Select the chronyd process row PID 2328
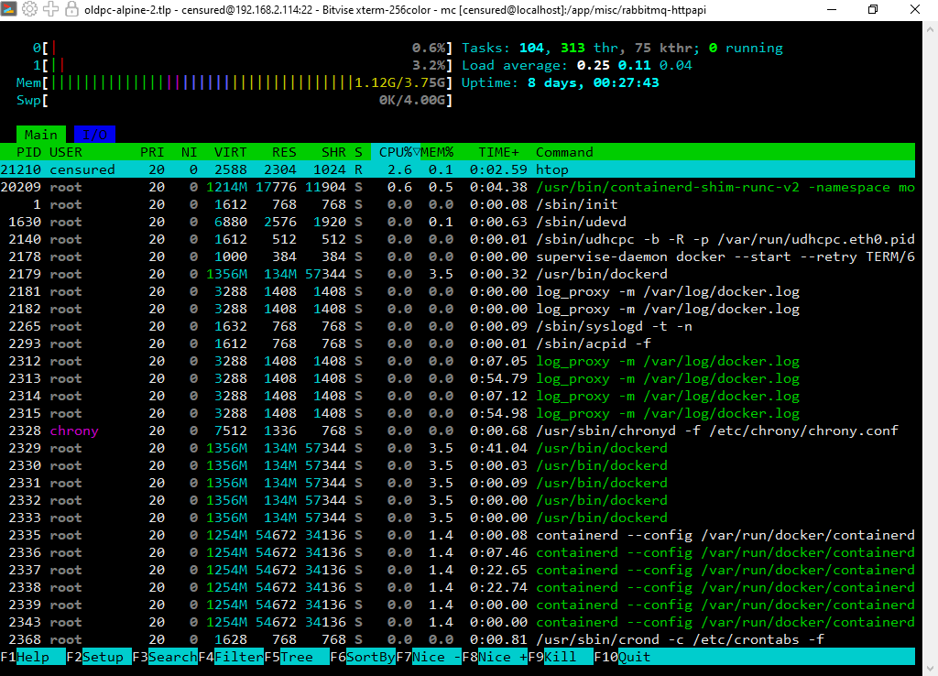This screenshot has width=938, height=676. point(458,431)
